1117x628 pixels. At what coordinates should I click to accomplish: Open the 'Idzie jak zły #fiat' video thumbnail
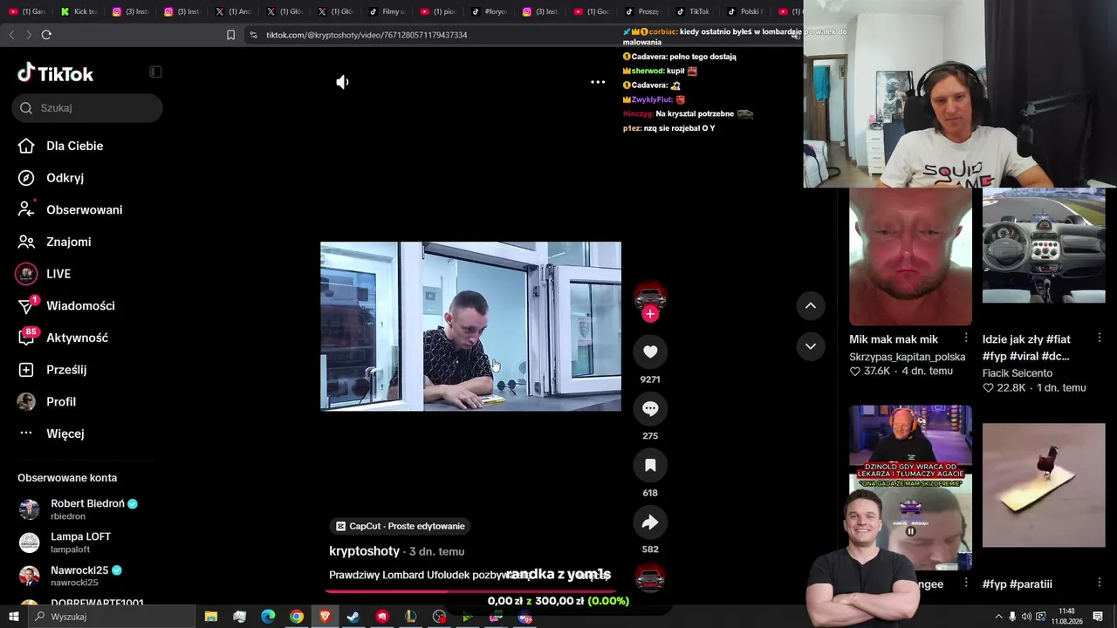coord(1044,246)
